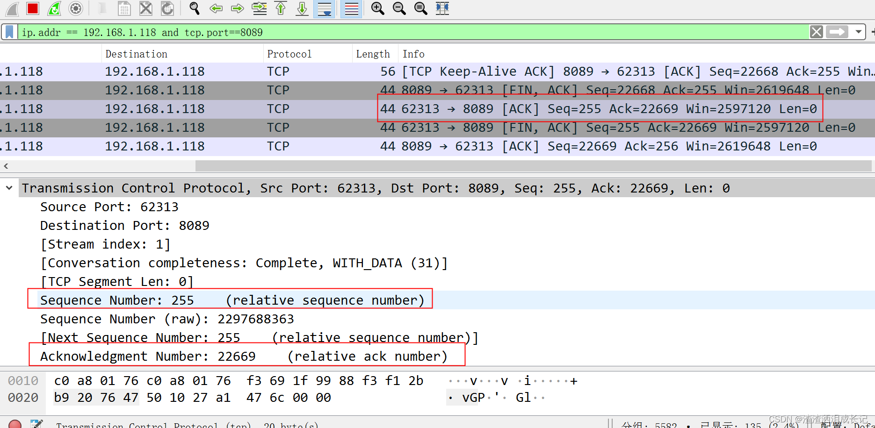Toggle packet list colorization
The width and height of the screenshot is (875, 428).
(351, 8)
